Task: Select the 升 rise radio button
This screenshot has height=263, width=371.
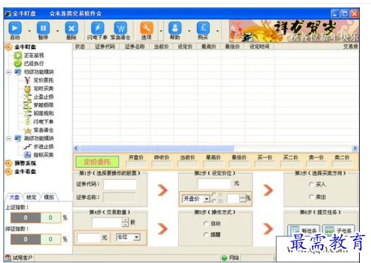Action: [214, 195]
